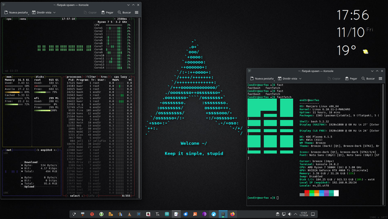The height and width of the screenshot is (219, 388).
Task: Click the red swatch in fastfetch color palette
Action: pos(307,193)
